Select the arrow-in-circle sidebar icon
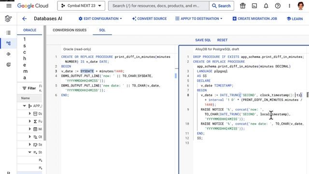309x174 pixels. point(8,54)
